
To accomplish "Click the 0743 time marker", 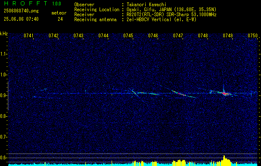I will pyautogui.click(x=78, y=36).
